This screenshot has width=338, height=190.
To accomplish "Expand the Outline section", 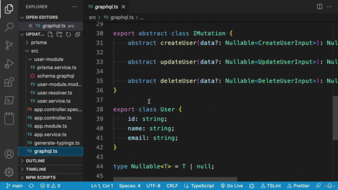I will point(51,160).
